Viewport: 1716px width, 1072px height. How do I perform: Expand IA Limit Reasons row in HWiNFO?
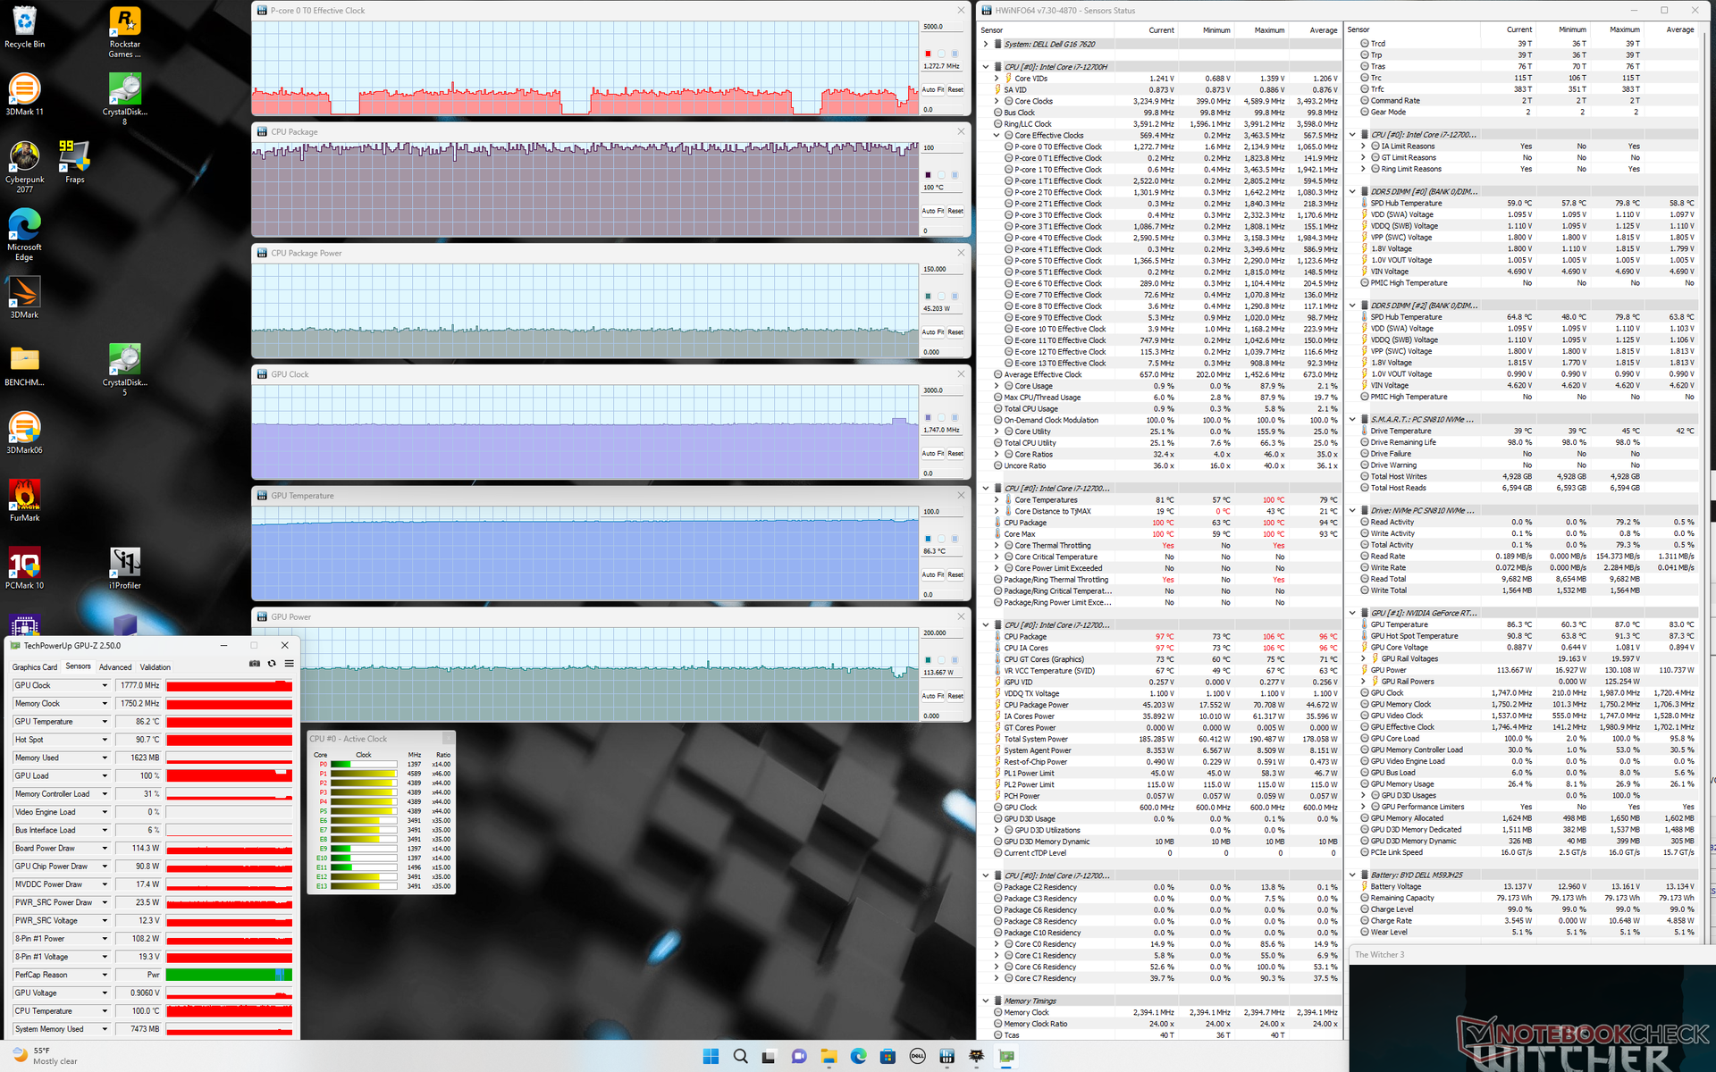[x=1363, y=147]
